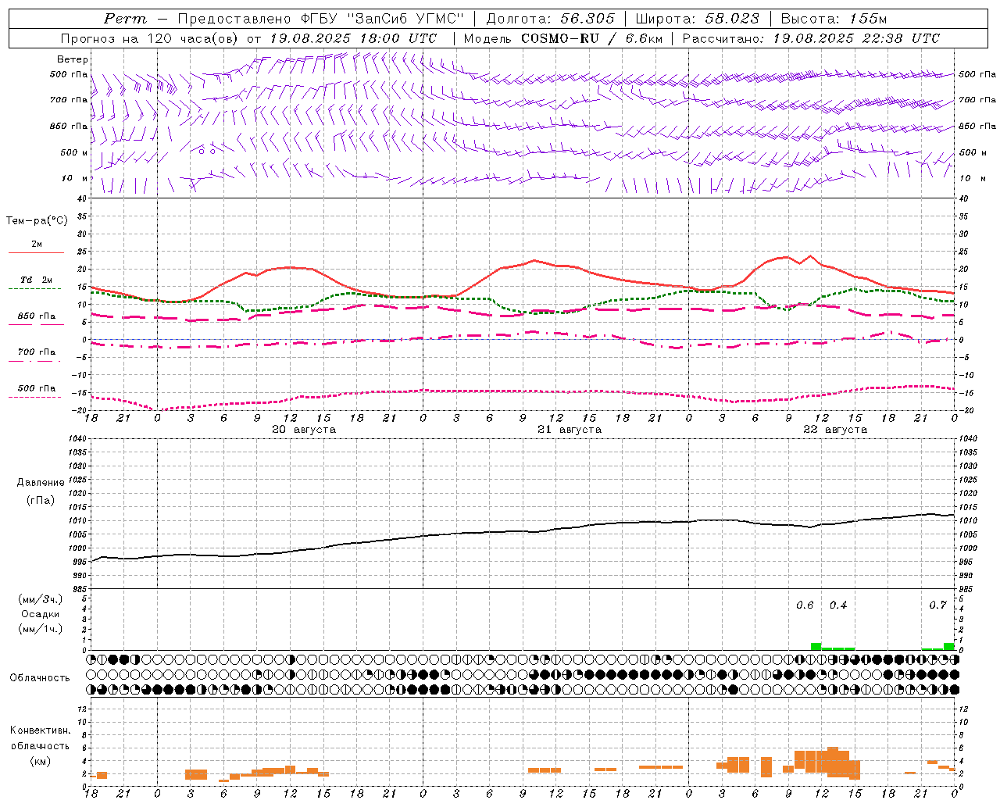The height and width of the screenshot is (800, 1000).
Task: Click the "Td 2м" dew point legend entry
Action: [37, 280]
